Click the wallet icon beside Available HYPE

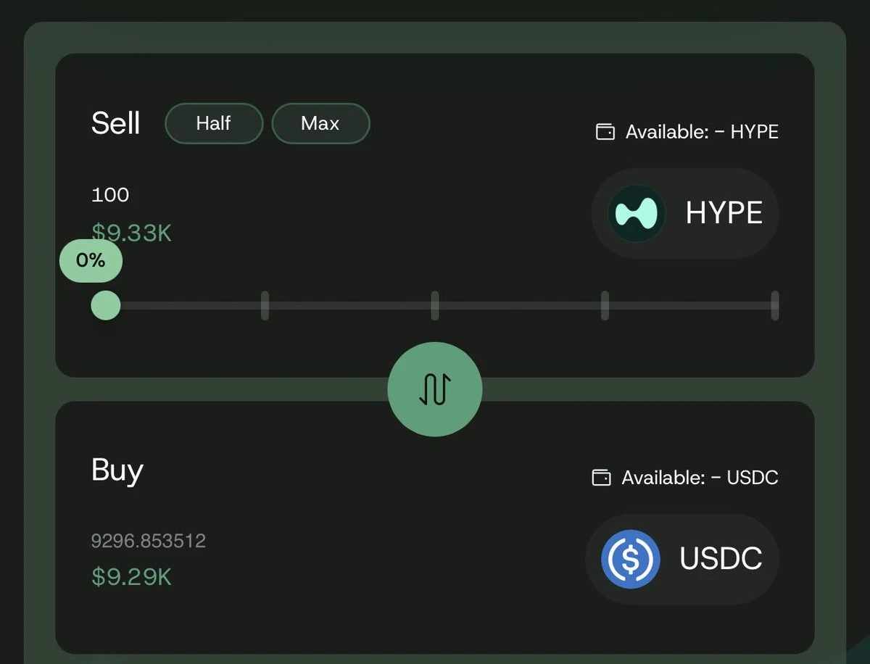[605, 132]
